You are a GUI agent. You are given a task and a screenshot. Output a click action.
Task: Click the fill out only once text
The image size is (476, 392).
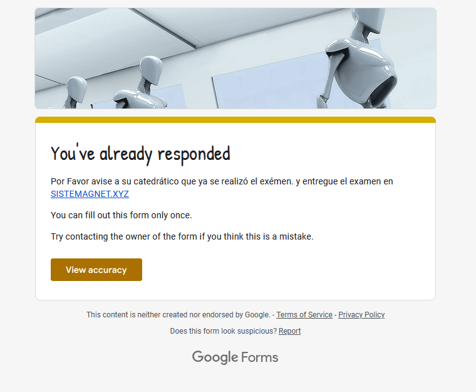pos(122,215)
